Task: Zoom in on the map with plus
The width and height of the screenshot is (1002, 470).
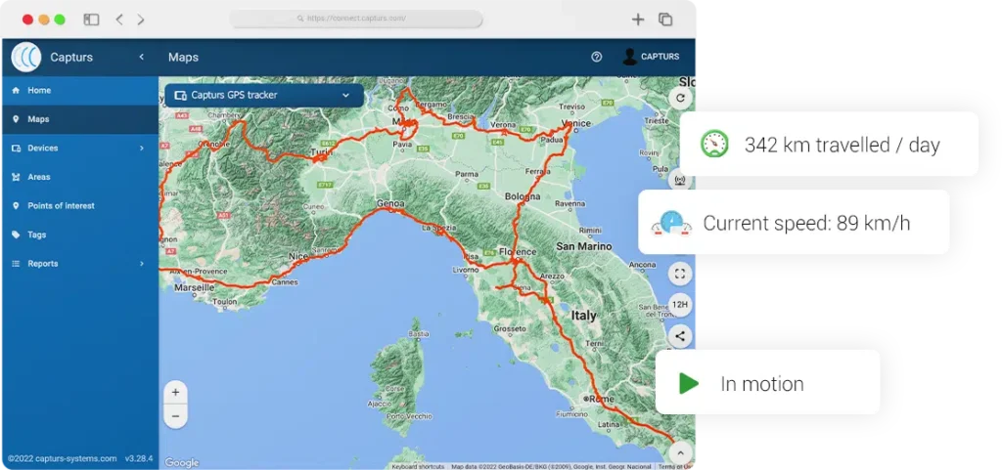Action: 176,392
